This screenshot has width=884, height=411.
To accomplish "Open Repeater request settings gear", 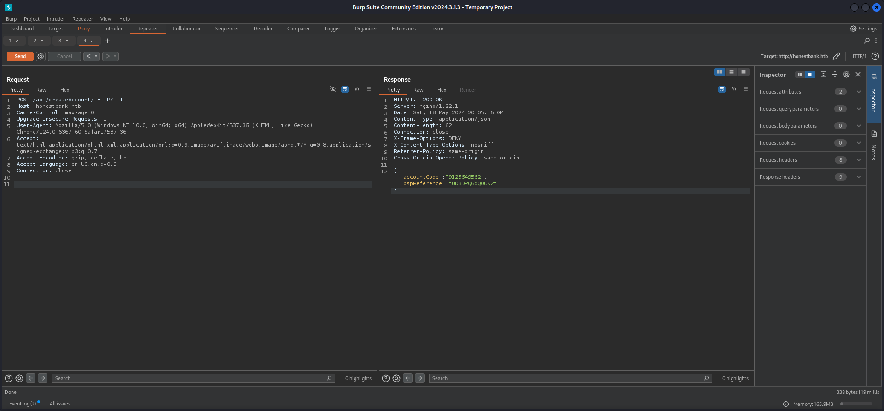I will tap(41, 56).
